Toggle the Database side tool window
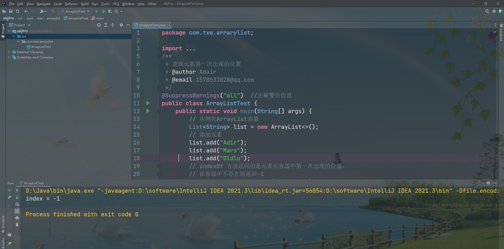504x249 pixels. 501,33
